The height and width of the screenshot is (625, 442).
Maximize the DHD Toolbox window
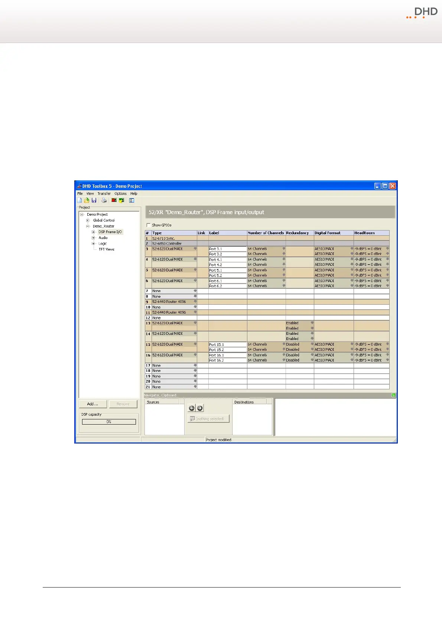pos(385,186)
